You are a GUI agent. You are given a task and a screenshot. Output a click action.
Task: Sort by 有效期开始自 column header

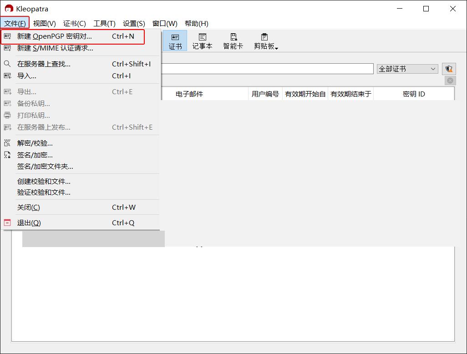[305, 94]
